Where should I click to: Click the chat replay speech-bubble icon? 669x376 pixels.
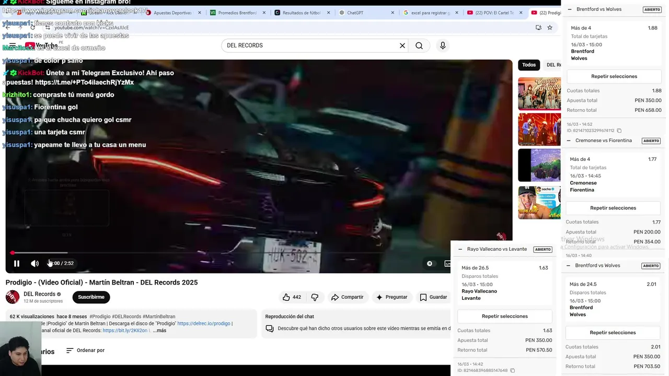tap(270, 328)
